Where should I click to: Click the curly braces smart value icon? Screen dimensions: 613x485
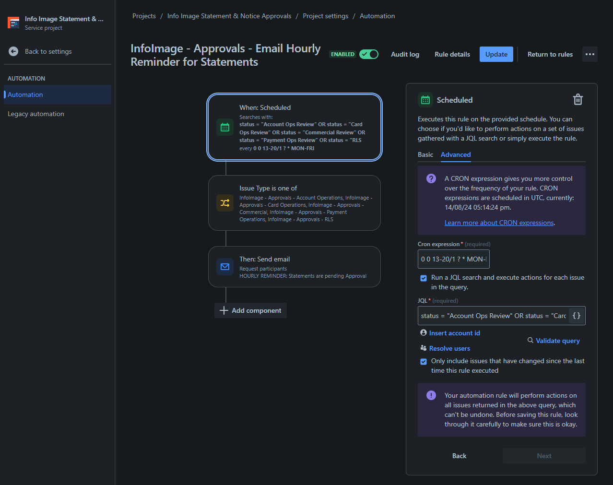(x=577, y=316)
